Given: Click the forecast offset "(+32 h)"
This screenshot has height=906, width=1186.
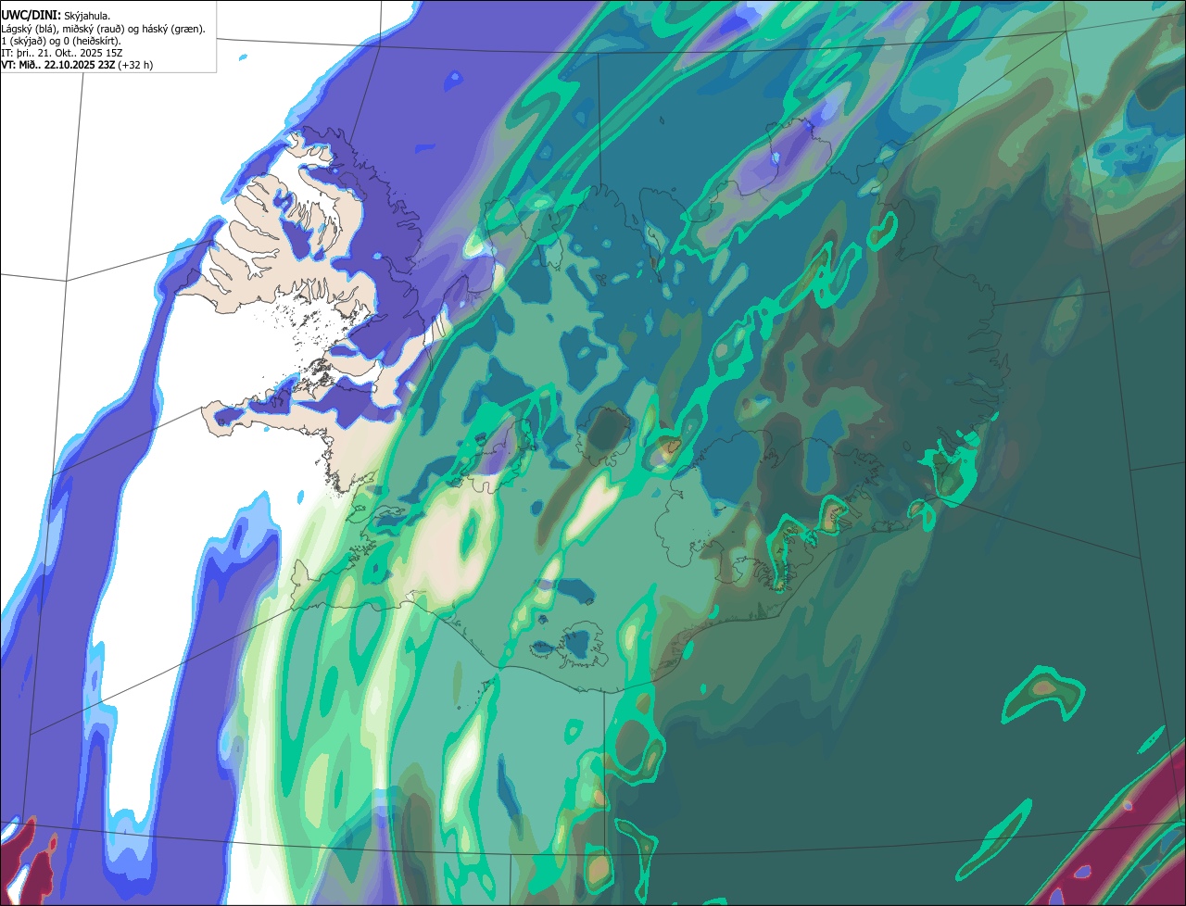Looking at the screenshot, I should pyautogui.click(x=135, y=65).
